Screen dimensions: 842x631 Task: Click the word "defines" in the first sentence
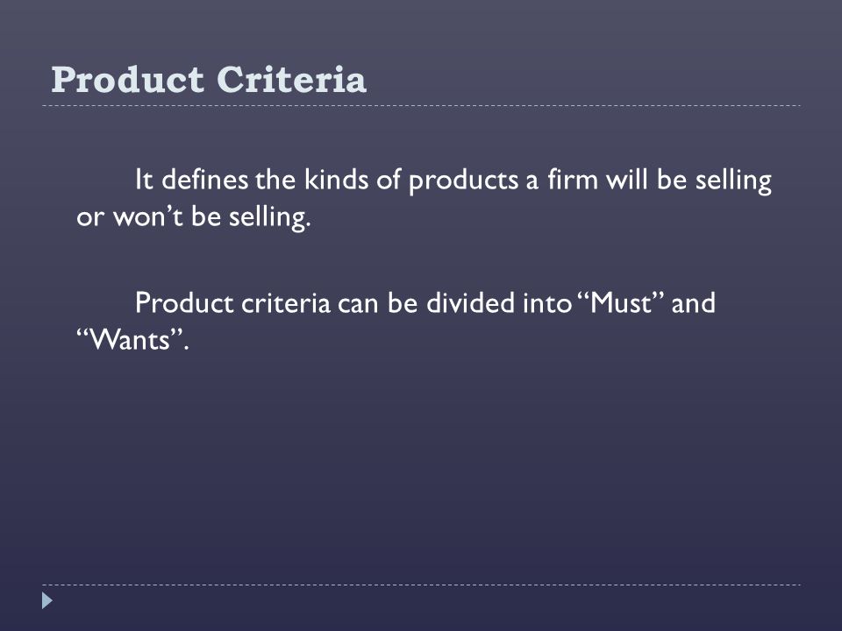[205, 179]
